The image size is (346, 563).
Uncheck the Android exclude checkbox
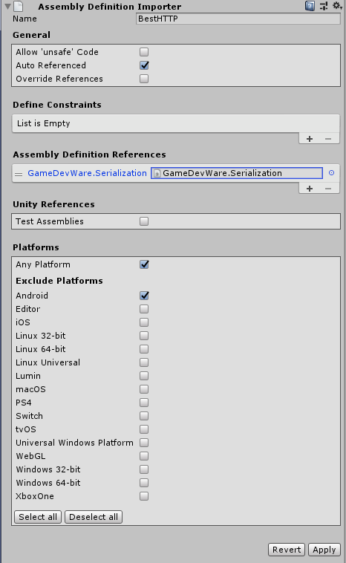[144, 296]
